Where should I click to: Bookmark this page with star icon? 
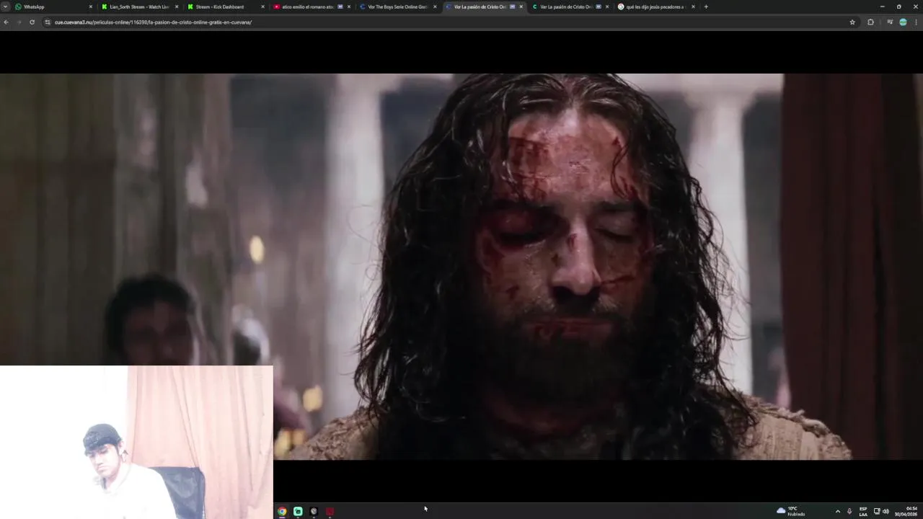[x=852, y=22]
